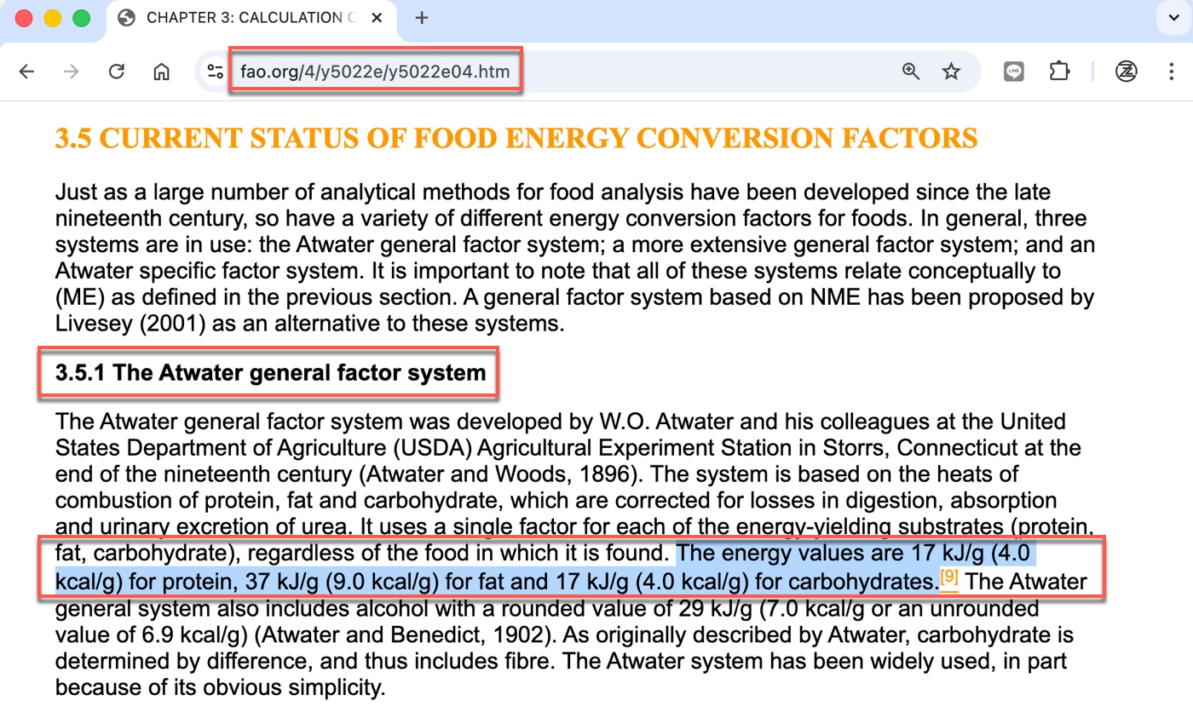The image size is (1193, 712).
Task: Minimize the Chrome window
Action: click(53, 18)
